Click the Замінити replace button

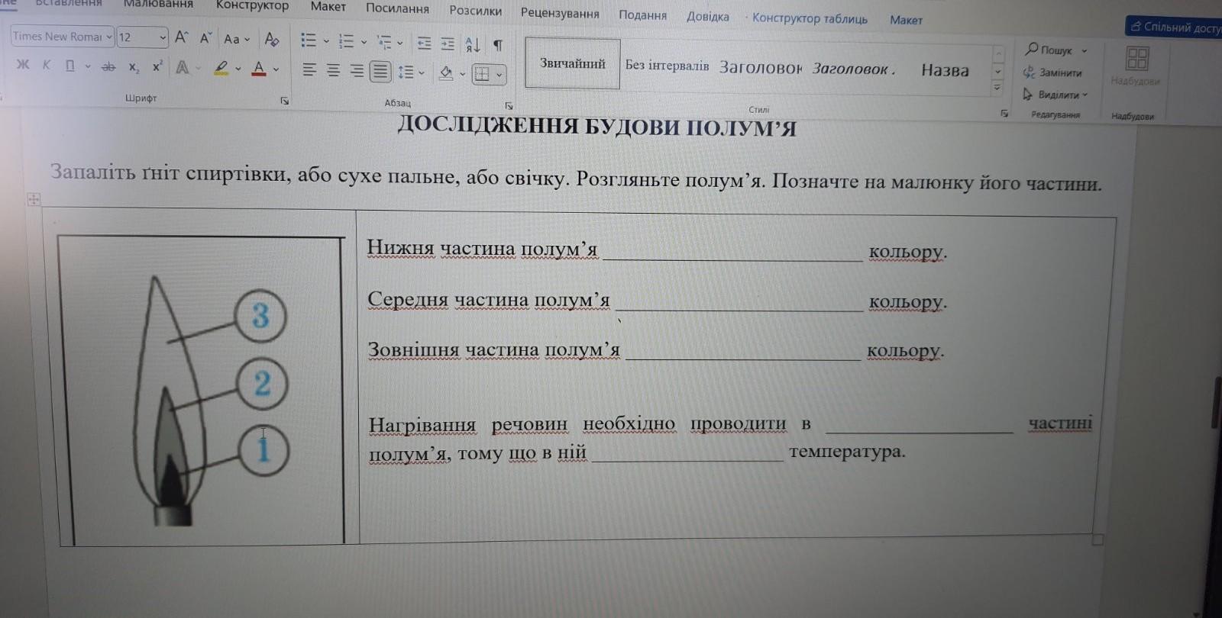tap(1052, 72)
